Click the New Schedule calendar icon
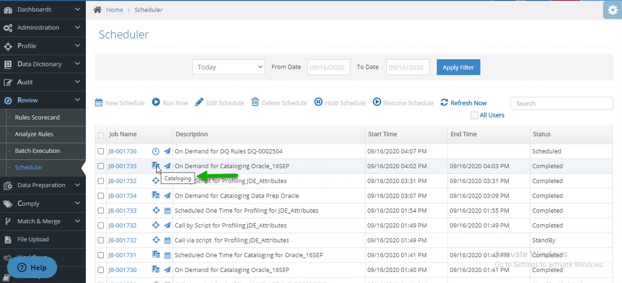 click(x=99, y=102)
